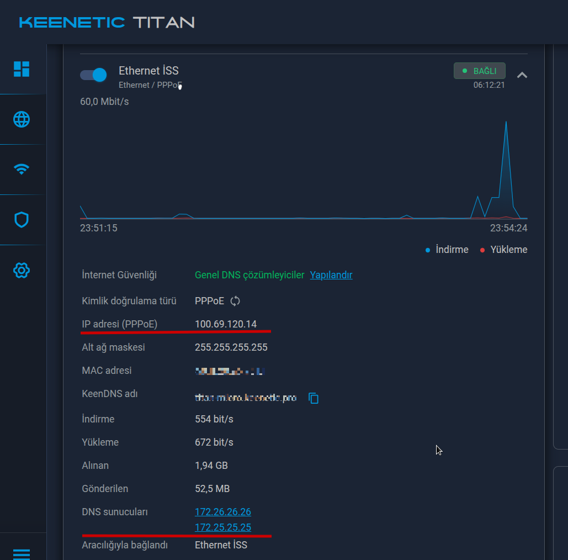The height and width of the screenshot is (560, 568).
Task: Click the blurred MAC adresi value
Action: pos(230,371)
